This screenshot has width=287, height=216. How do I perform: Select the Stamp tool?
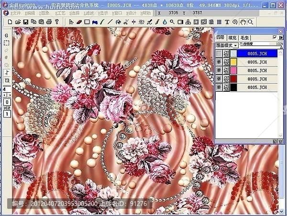pos(188,22)
